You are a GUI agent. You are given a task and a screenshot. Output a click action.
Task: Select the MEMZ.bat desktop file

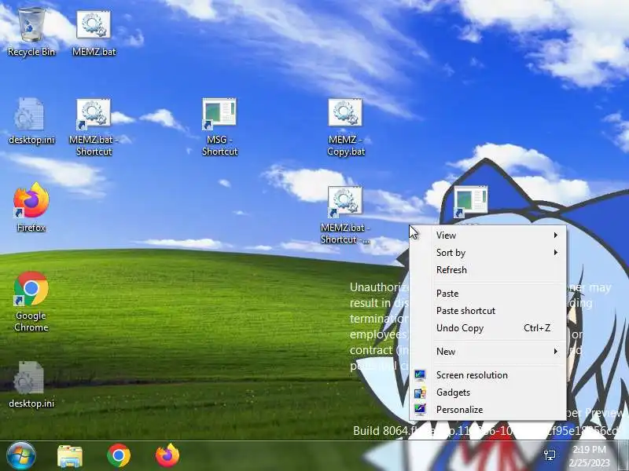tap(94, 31)
